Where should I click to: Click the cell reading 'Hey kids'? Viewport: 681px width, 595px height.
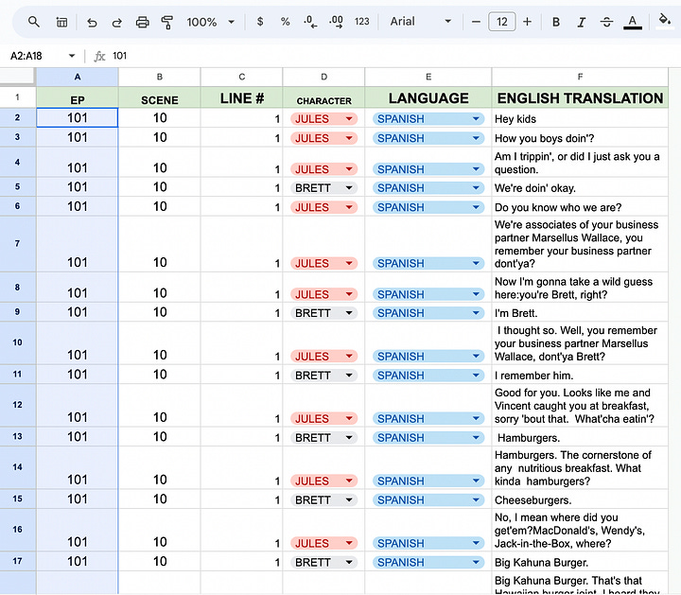click(580, 117)
